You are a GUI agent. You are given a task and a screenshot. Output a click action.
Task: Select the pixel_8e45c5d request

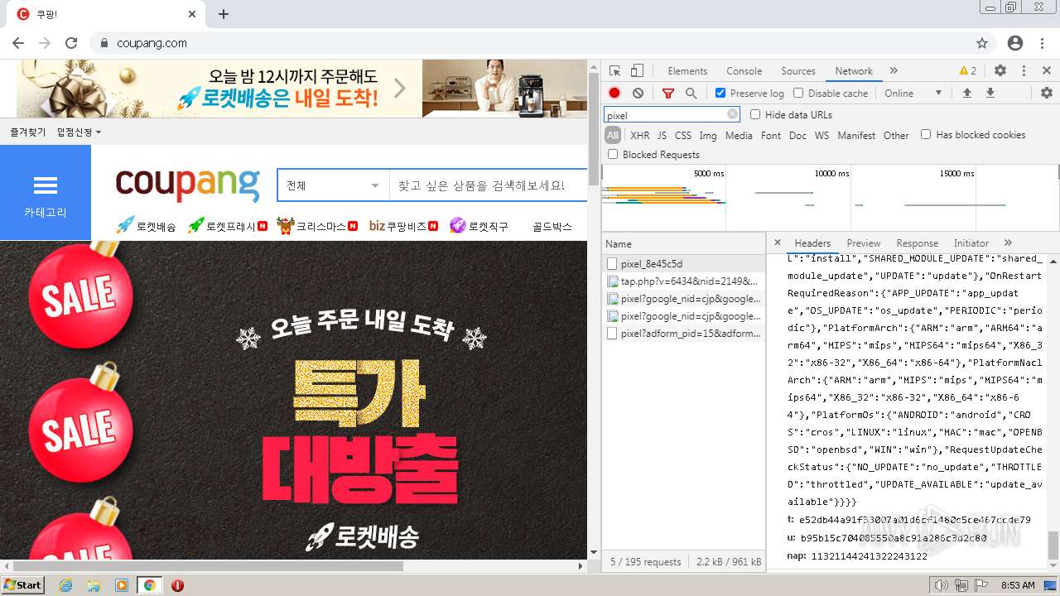pyautogui.click(x=683, y=264)
